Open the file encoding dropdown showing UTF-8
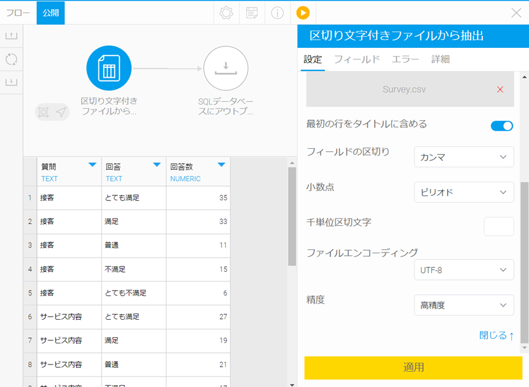This screenshot has width=529, height=387. 464,270
